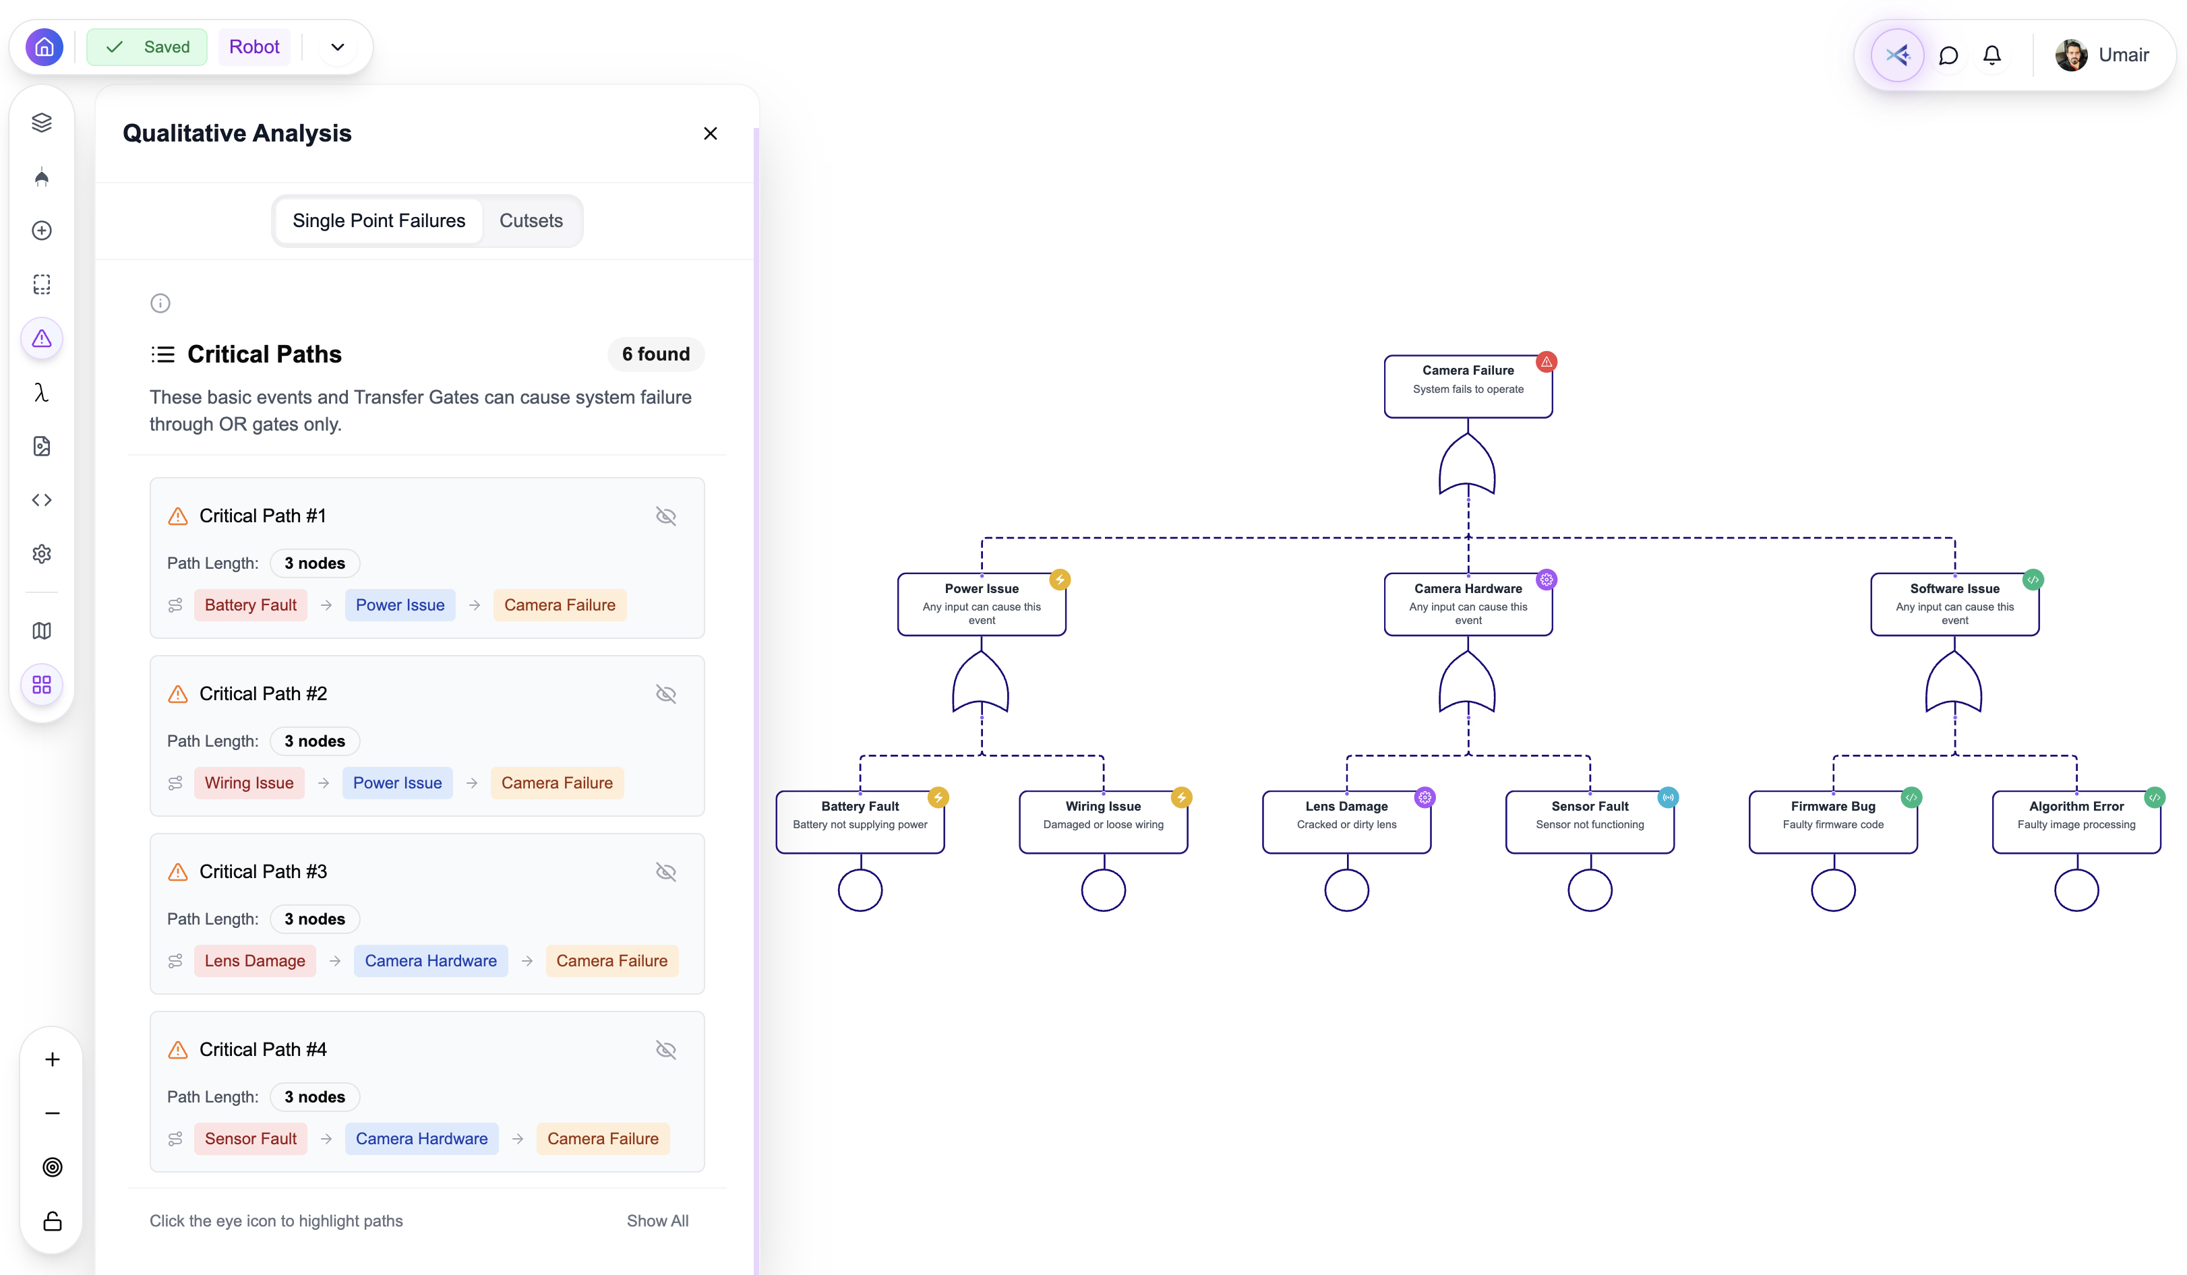
Task: Click the Show All link
Action: point(657,1220)
